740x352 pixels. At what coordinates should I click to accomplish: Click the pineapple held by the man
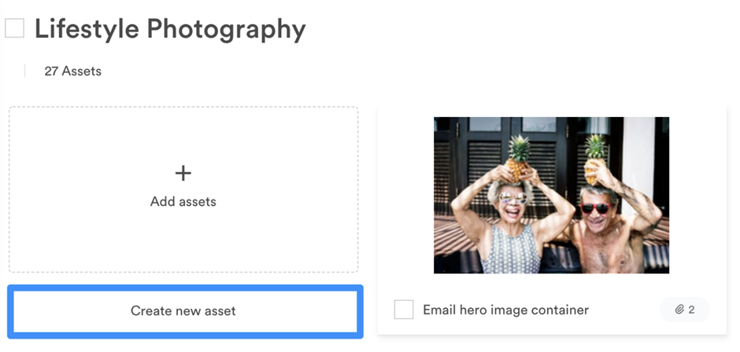594,158
